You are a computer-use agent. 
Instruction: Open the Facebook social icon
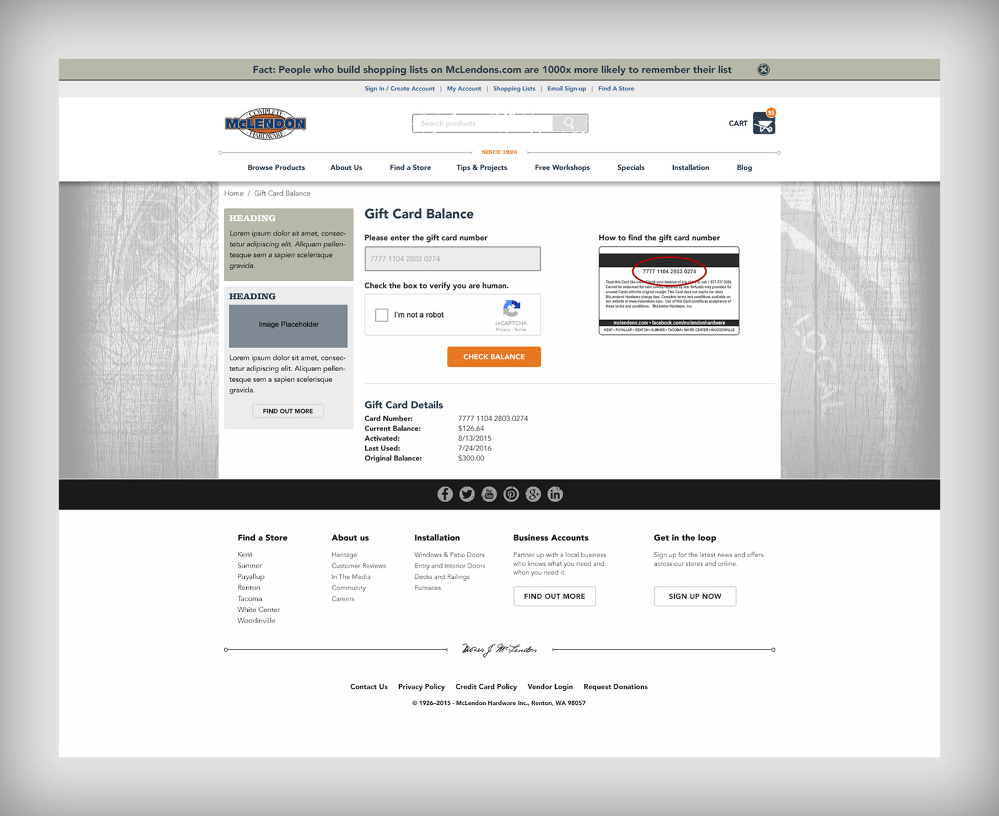pyautogui.click(x=445, y=494)
